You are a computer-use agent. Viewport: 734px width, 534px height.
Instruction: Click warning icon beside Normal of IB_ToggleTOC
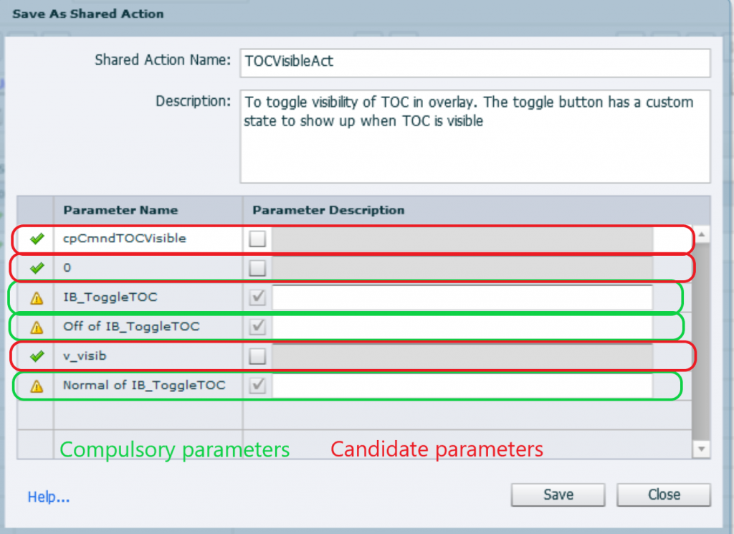37,386
